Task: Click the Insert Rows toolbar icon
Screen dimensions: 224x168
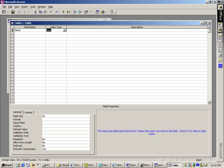Action: (75, 12)
